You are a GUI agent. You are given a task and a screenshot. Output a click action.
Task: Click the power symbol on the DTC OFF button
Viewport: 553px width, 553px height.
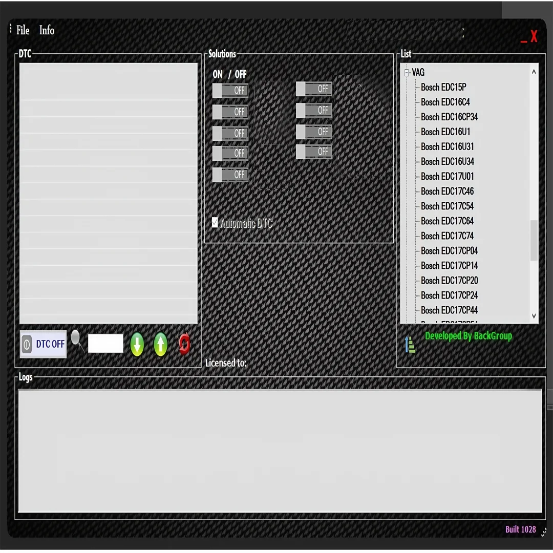pos(26,345)
